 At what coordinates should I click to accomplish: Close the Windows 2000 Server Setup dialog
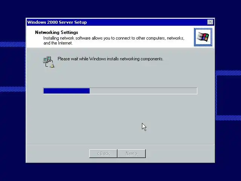[210, 22]
